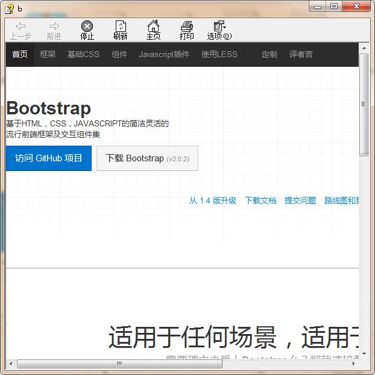This screenshot has width=375, height=375.
Task: Open the 定制 navigation item
Action: [x=269, y=54]
